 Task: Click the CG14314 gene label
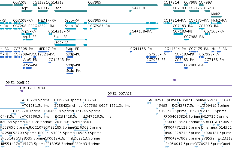(x=171, y=2)
